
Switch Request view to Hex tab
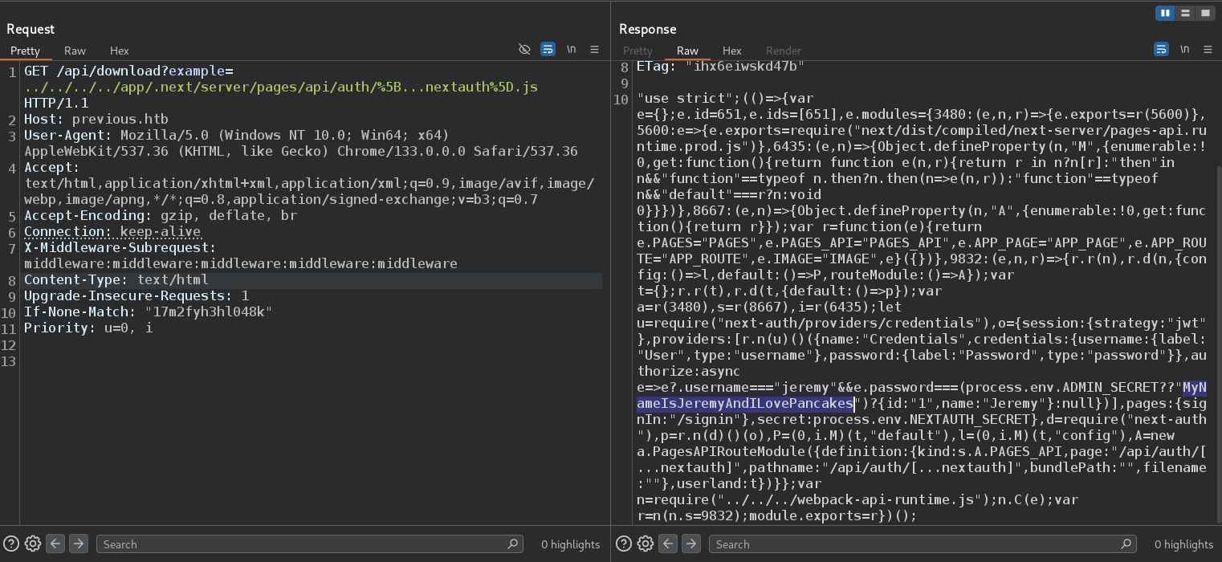119,51
